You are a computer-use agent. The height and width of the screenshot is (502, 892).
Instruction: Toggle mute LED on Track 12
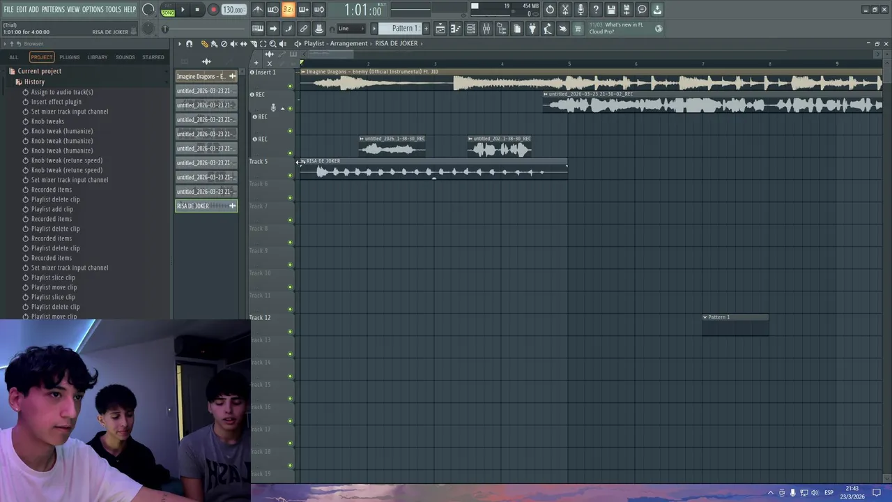point(291,331)
